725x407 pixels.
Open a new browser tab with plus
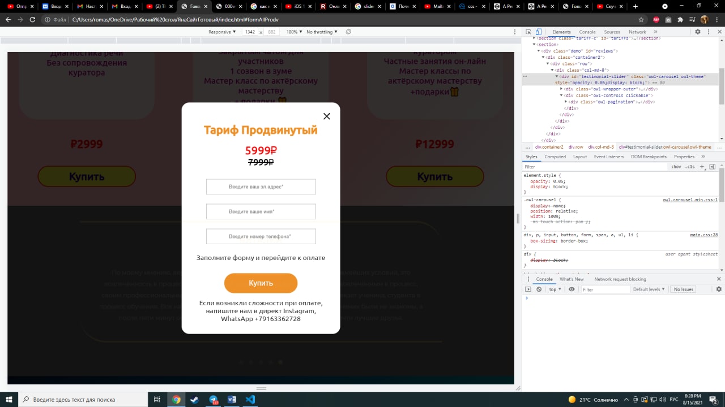tap(636, 6)
